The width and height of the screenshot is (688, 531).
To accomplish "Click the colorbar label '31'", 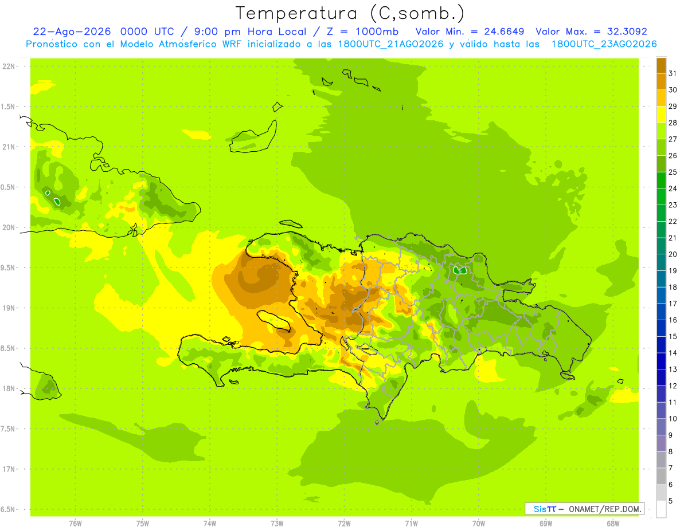I will pyautogui.click(x=673, y=73).
